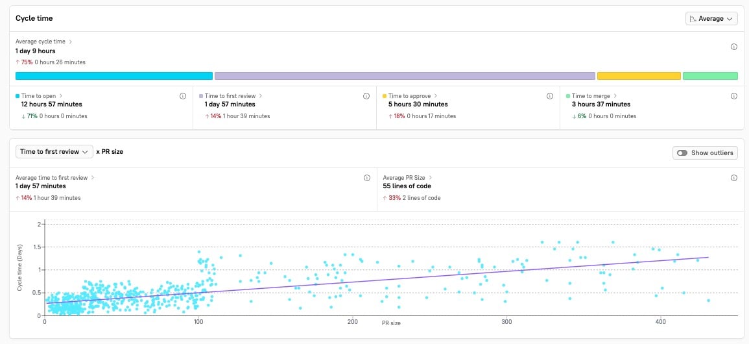Click the 3 hours 37 minutes value

point(601,104)
